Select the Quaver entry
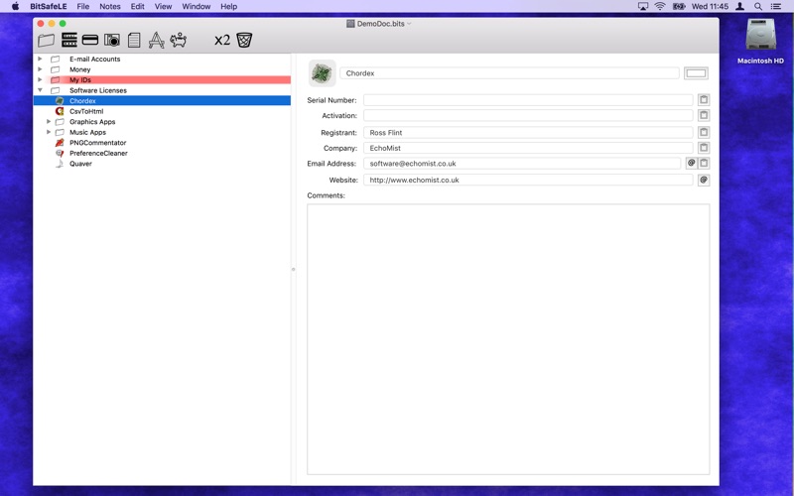 pos(162,164)
